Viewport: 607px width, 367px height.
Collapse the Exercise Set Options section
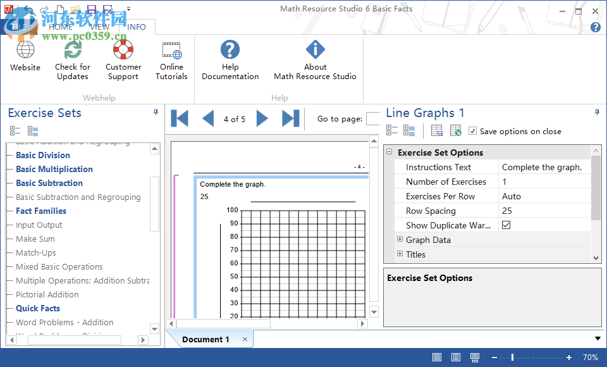tap(389, 152)
